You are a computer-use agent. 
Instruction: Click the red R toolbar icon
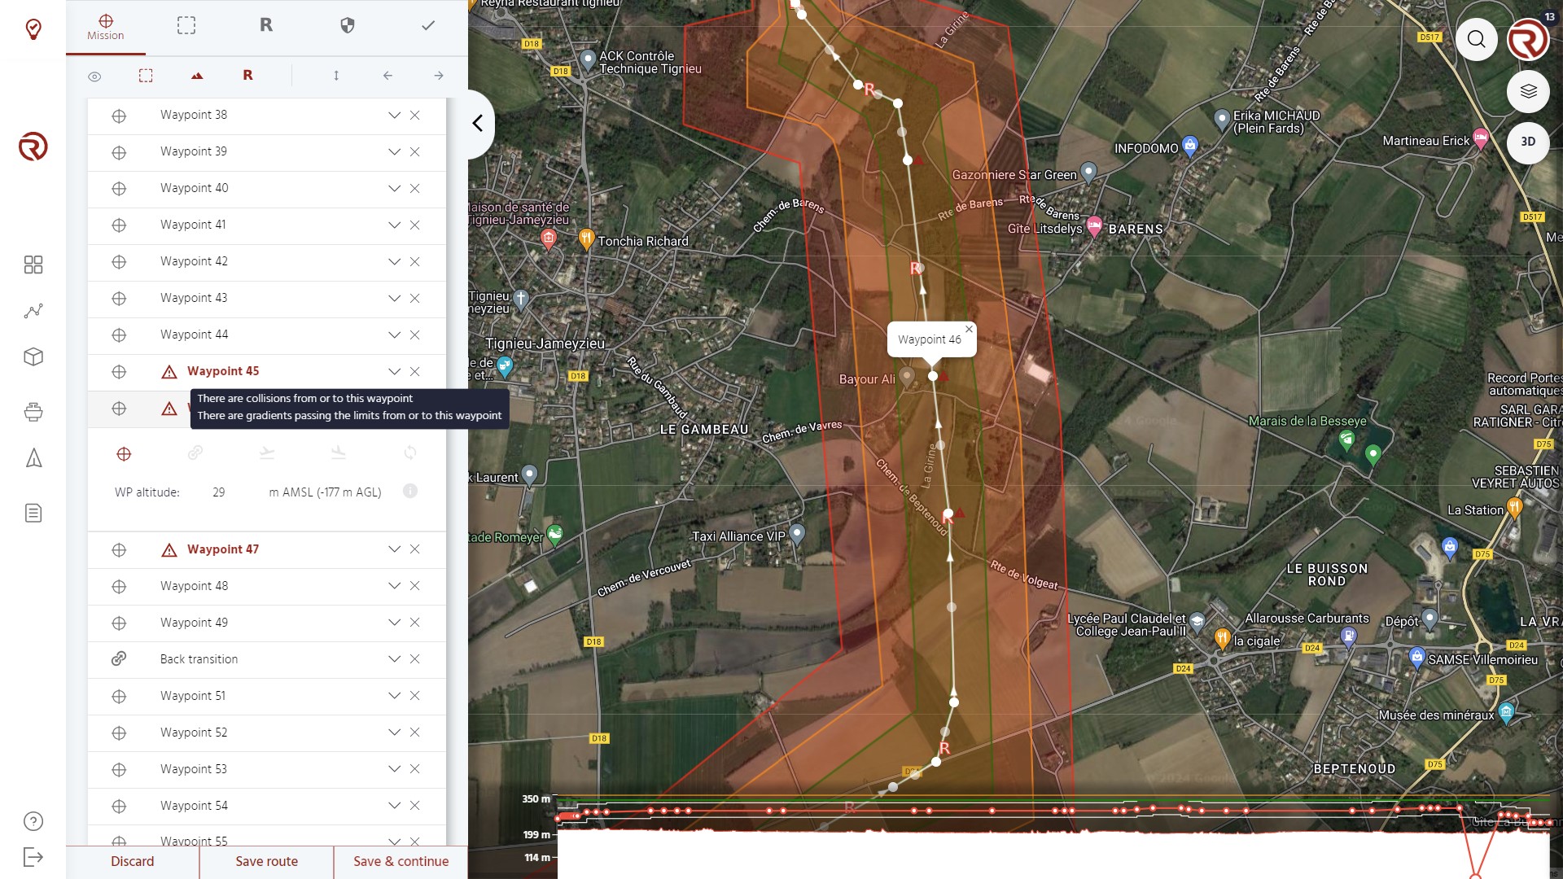click(x=247, y=75)
